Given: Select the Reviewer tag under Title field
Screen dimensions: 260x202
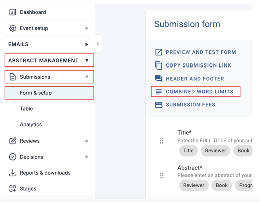Looking at the screenshot, I should (x=215, y=151).
